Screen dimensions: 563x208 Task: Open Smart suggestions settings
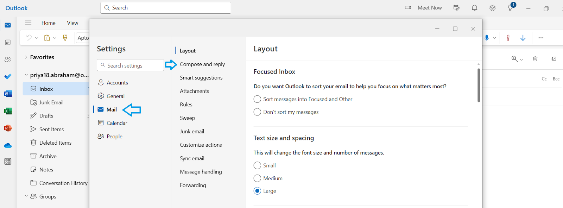coord(201,78)
